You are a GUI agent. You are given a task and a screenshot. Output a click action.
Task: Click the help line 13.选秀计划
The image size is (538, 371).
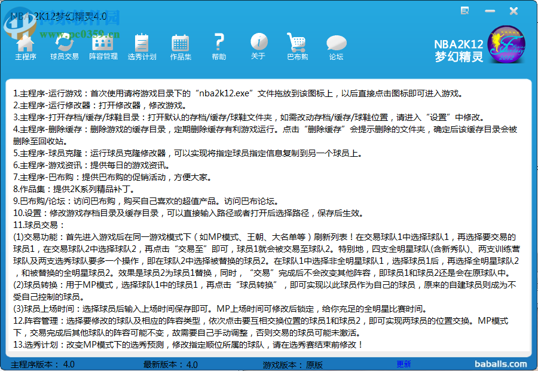tap(188, 345)
